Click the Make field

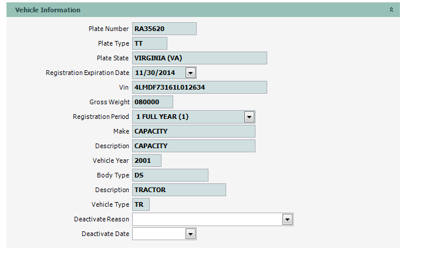click(x=193, y=131)
